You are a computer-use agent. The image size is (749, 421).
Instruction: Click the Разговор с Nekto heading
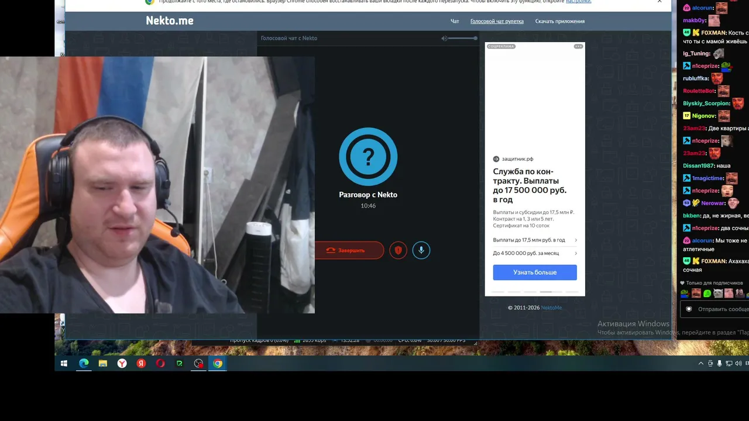tap(368, 195)
